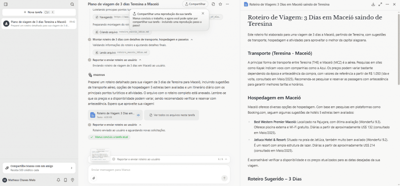Screen dimensions: 400x186
Task: Expand the 6 / 6 progress steps chevron
Action: (226, 159)
